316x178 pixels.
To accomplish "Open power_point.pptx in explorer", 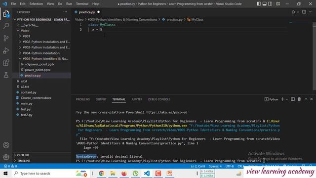I will pyautogui.click(x=41, y=70).
